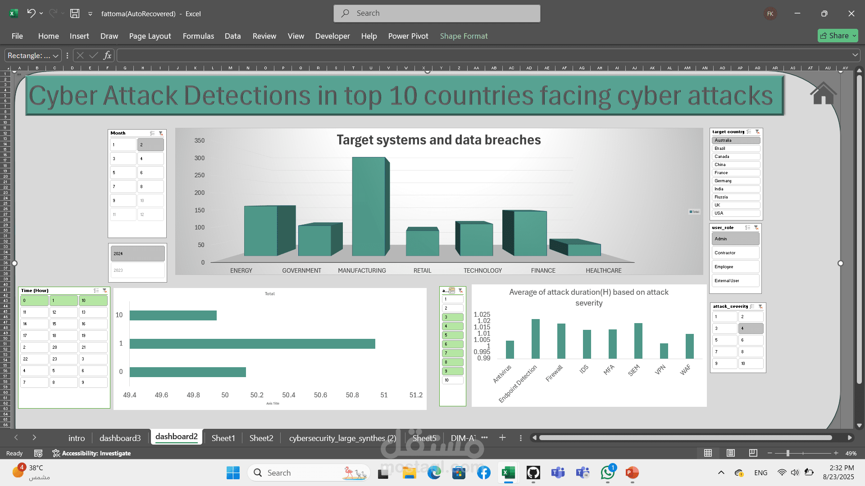Switch to dashboard3 sheet tab
The image size is (865, 486).
tap(120, 438)
